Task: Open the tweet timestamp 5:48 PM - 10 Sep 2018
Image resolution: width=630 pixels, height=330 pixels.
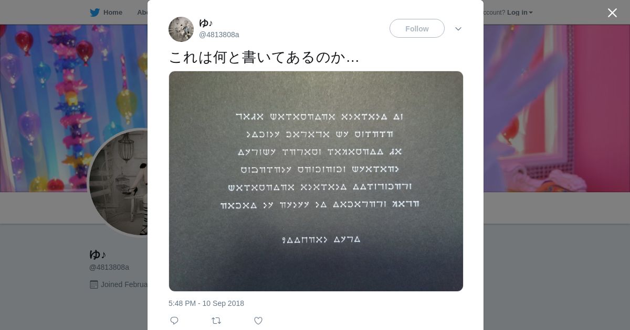Action: (206, 303)
